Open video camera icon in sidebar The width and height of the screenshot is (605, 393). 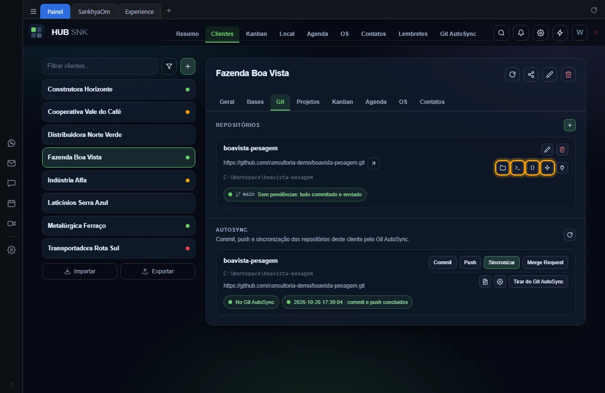point(11,224)
